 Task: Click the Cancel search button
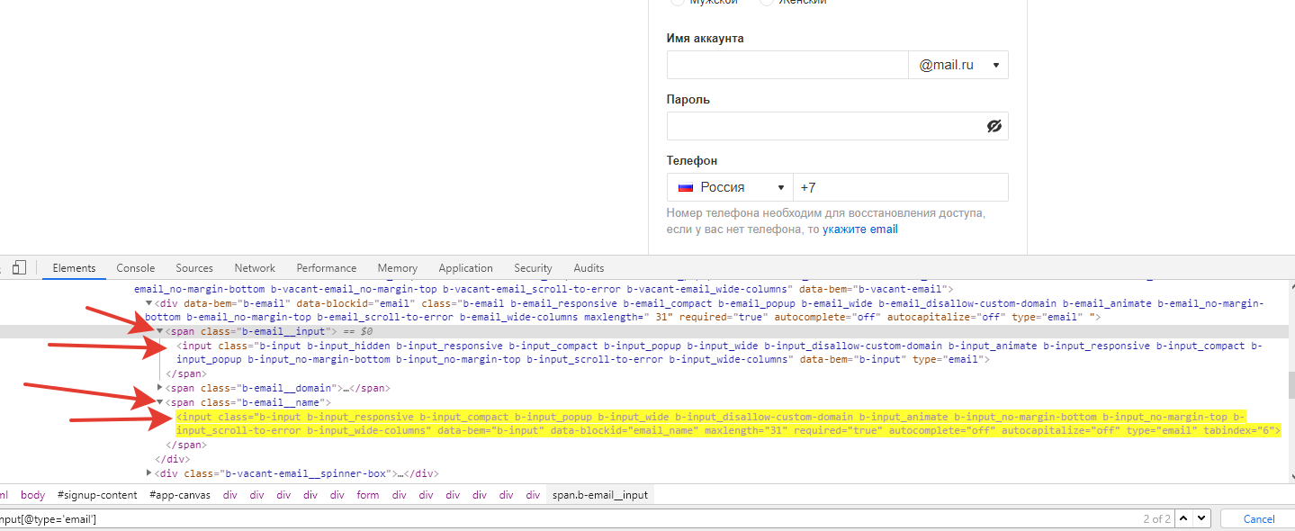click(1259, 518)
